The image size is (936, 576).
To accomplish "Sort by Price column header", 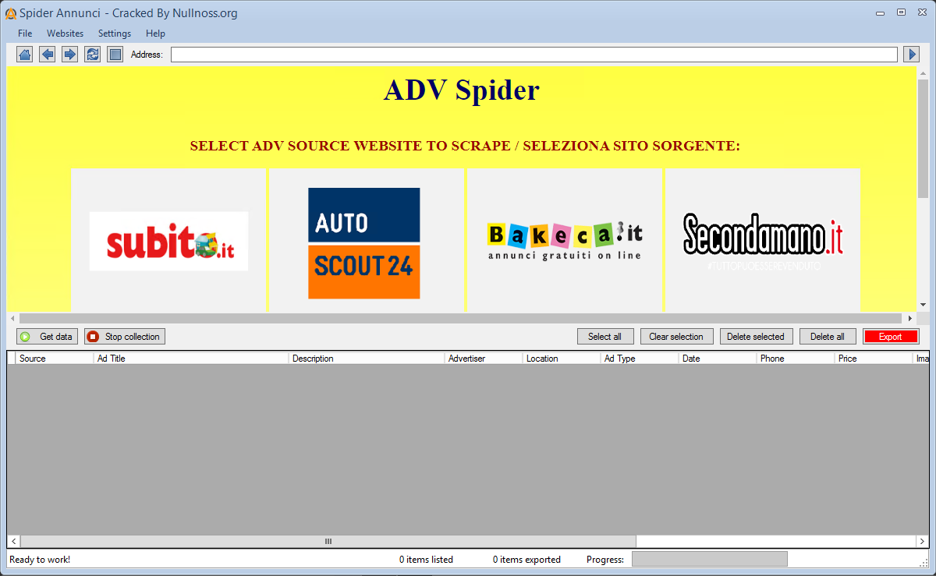I will (x=874, y=359).
